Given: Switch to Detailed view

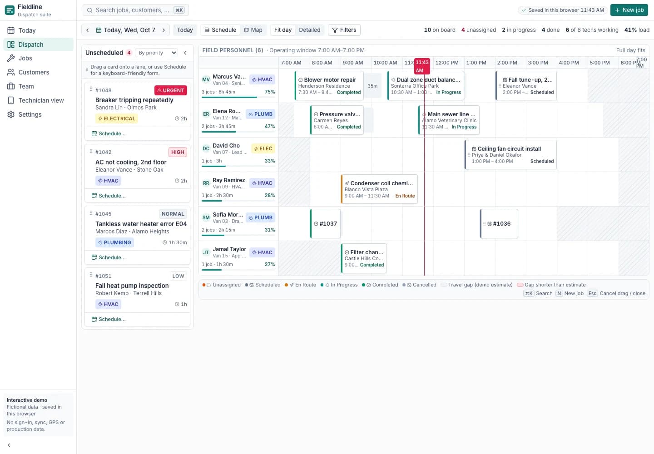Looking at the screenshot, I should [310, 30].
